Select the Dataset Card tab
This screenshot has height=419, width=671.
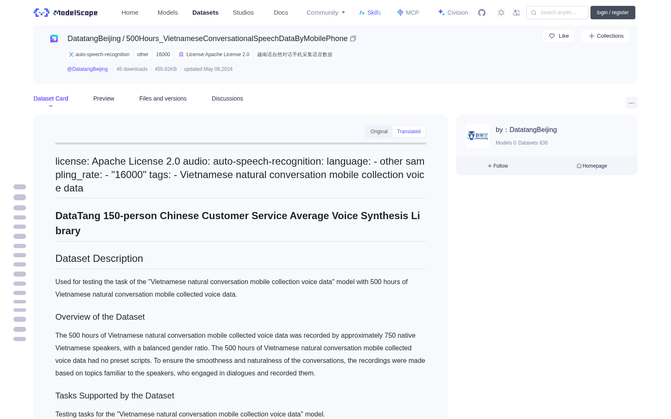point(51,98)
